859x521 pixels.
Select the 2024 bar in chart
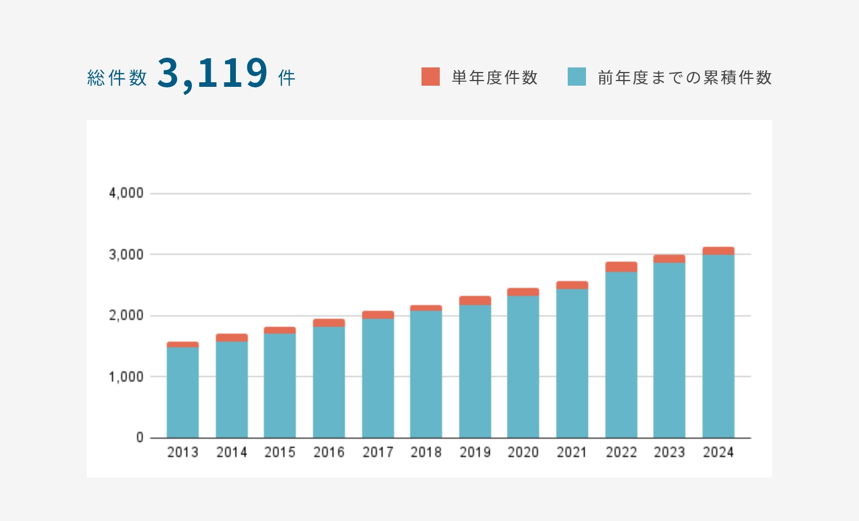coord(718,342)
